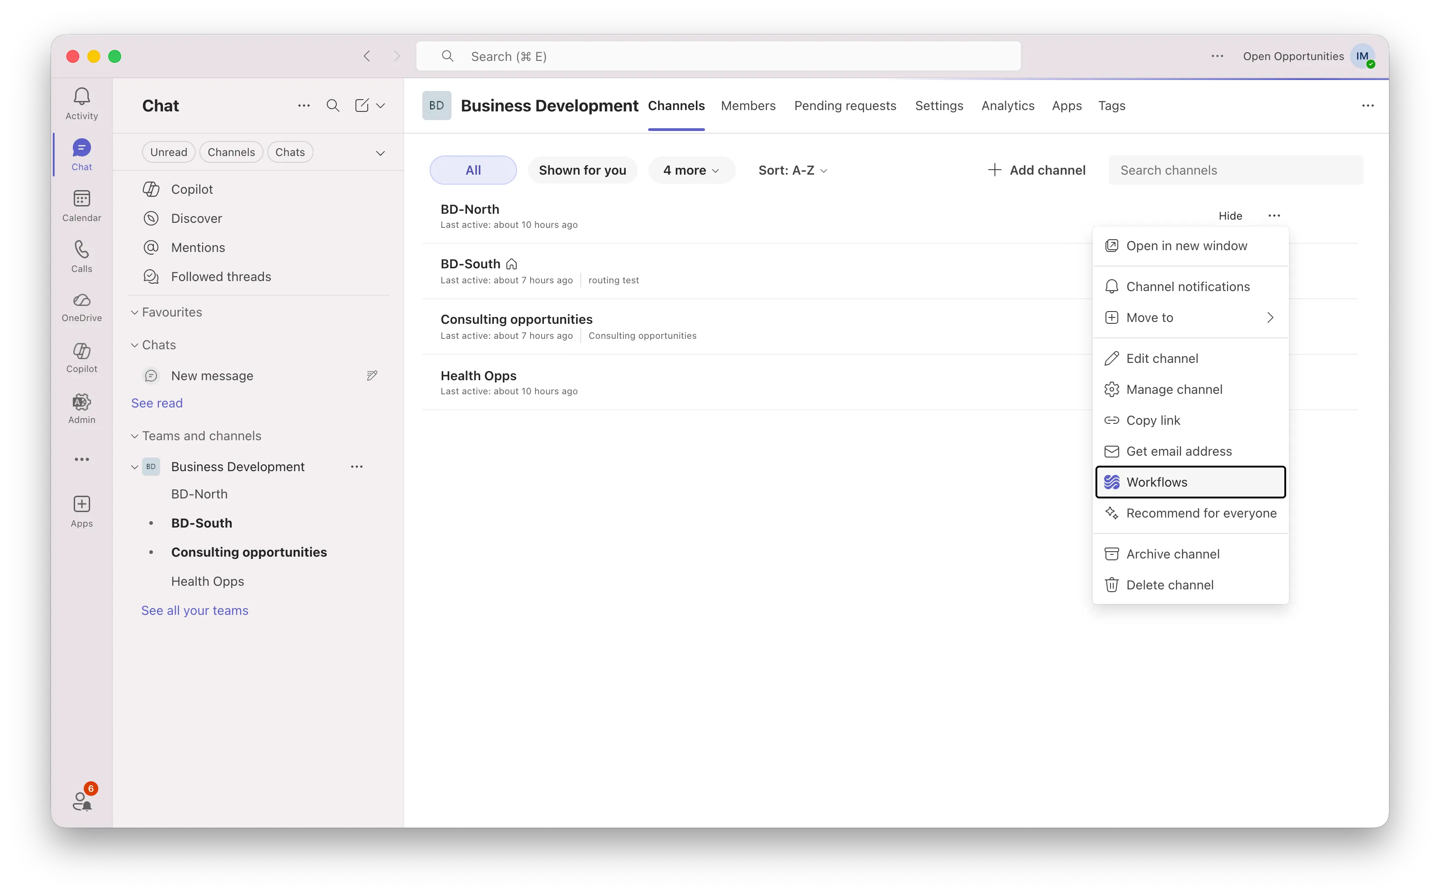Choose Delete channel

[x=1190, y=584]
